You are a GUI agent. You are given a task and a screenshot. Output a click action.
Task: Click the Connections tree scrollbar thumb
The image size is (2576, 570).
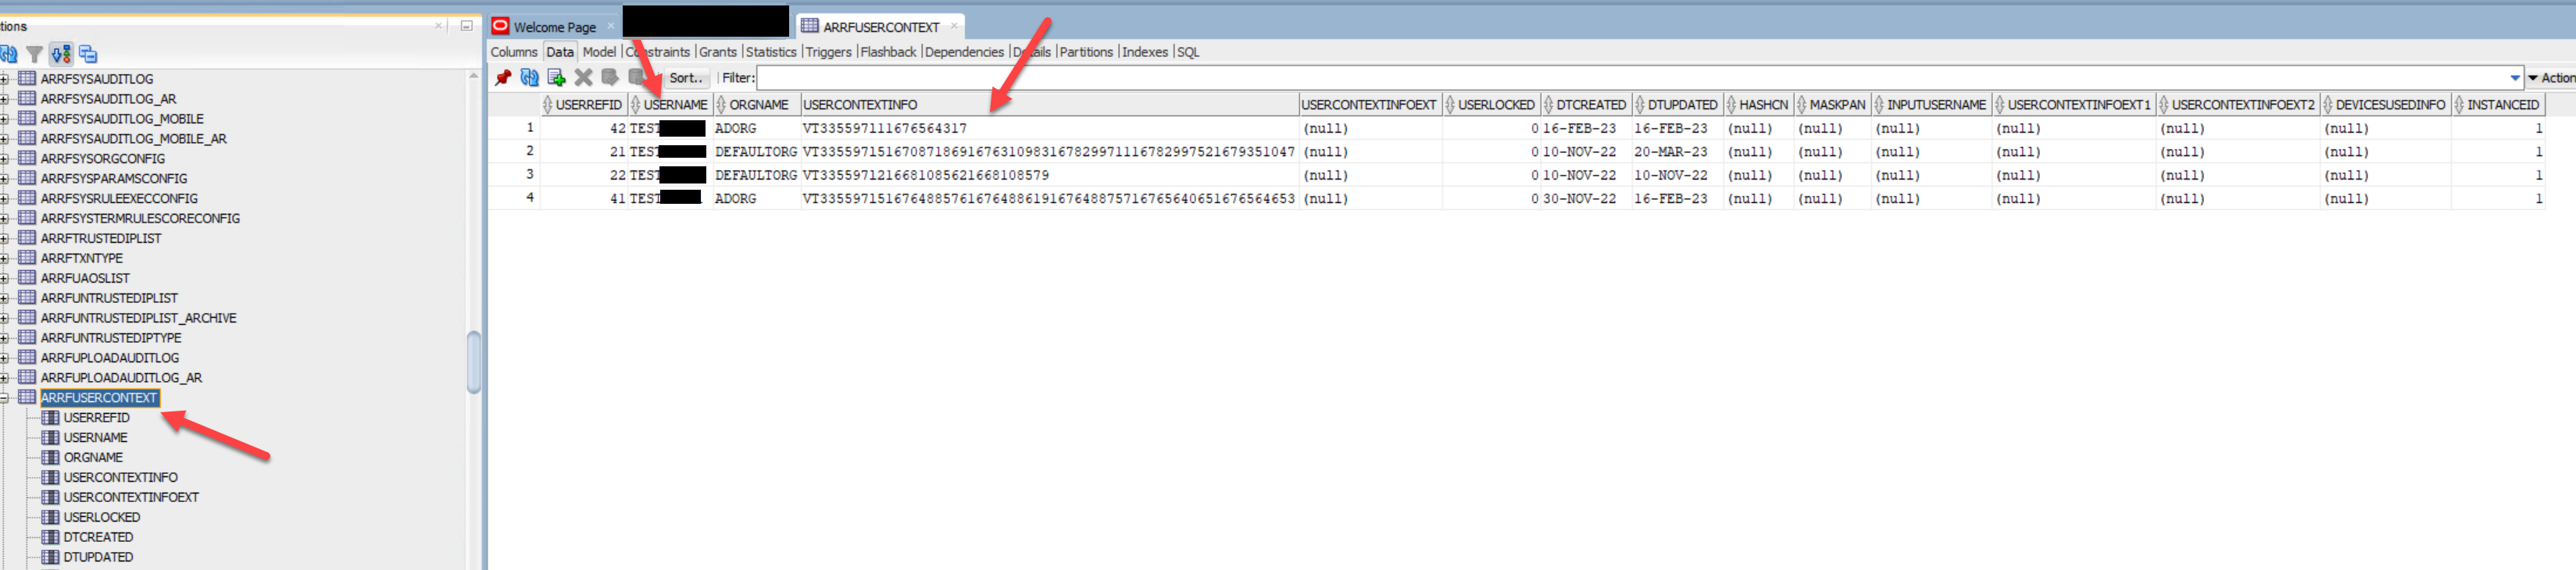coord(474,362)
